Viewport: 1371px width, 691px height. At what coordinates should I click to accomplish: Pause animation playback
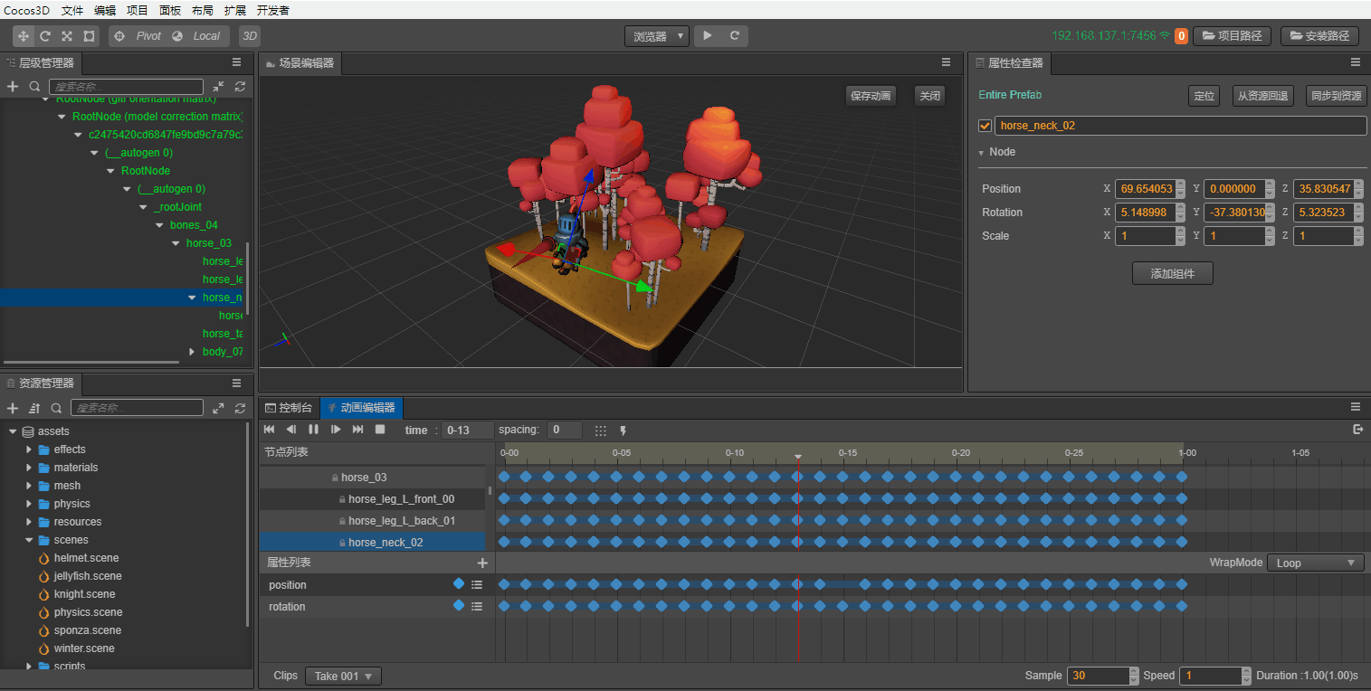coord(314,430)
